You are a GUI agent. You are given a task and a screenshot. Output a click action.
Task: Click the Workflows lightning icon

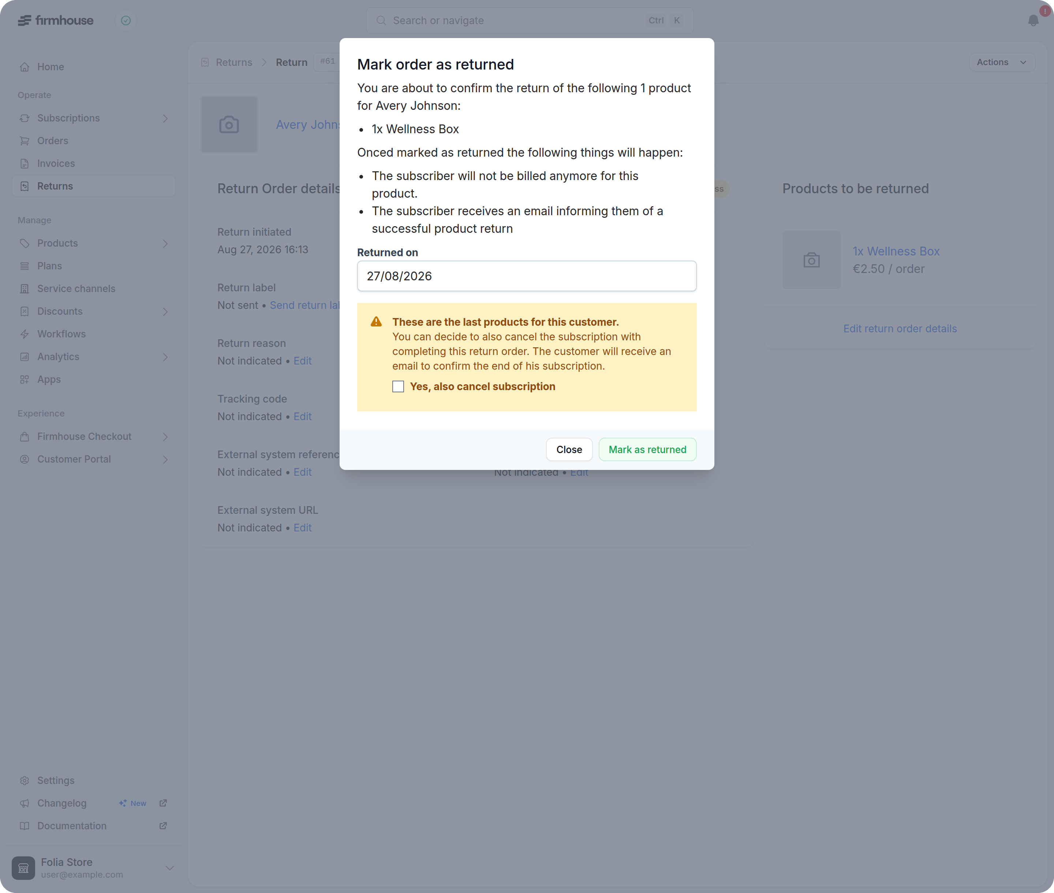[x=24, y=334]
